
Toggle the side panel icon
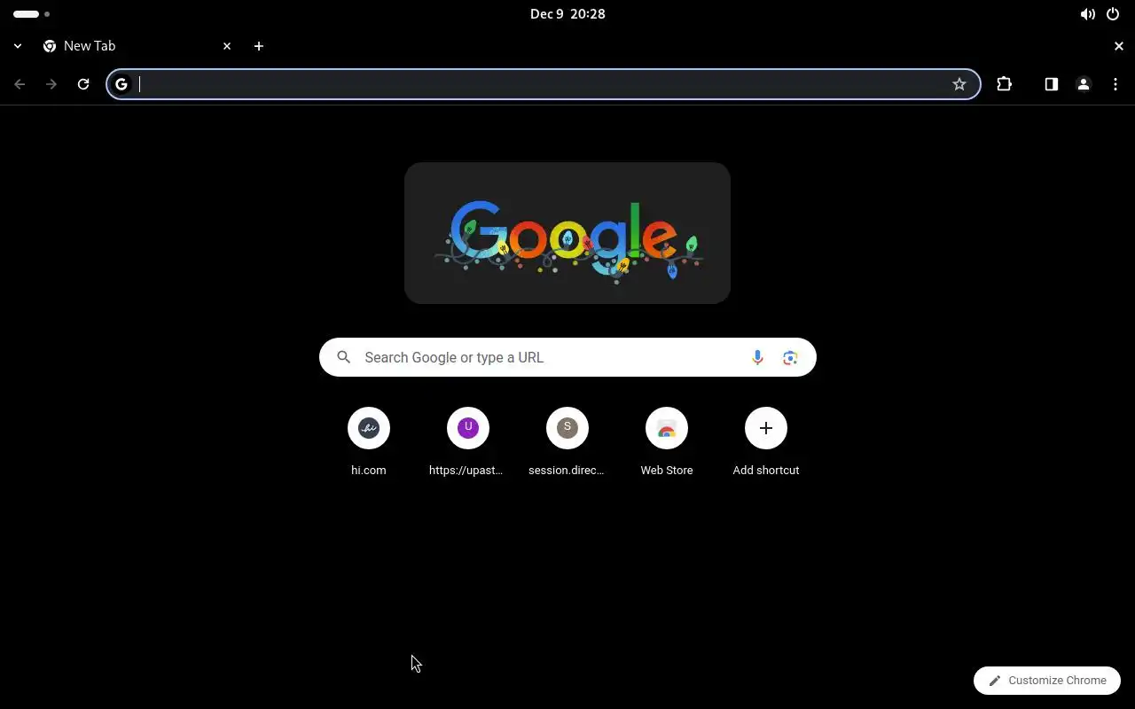(1051, 84)
